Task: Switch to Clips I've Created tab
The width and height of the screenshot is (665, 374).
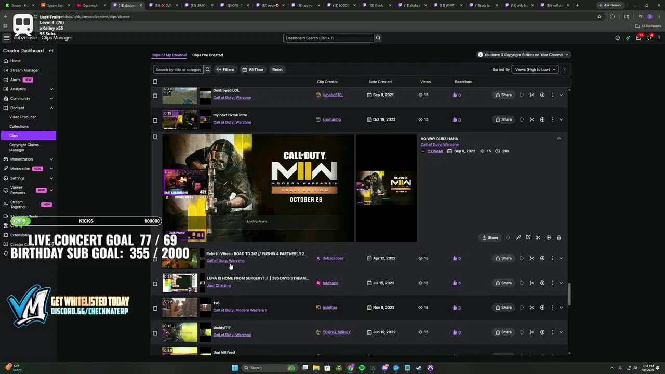Action: tap(207, 55)
